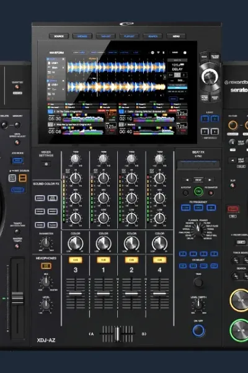Select the TAG LIST button
Viewport: 248px width, 373px height.
[105, 36]
